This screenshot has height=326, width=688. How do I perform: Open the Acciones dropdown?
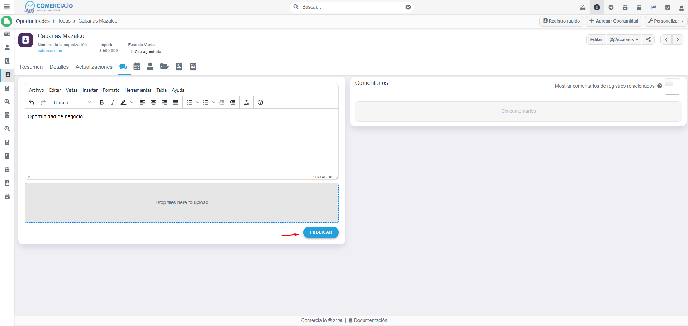(624, 40)
